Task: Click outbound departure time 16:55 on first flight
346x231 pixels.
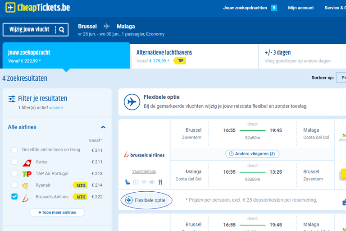Action: [x=229, y=130]
